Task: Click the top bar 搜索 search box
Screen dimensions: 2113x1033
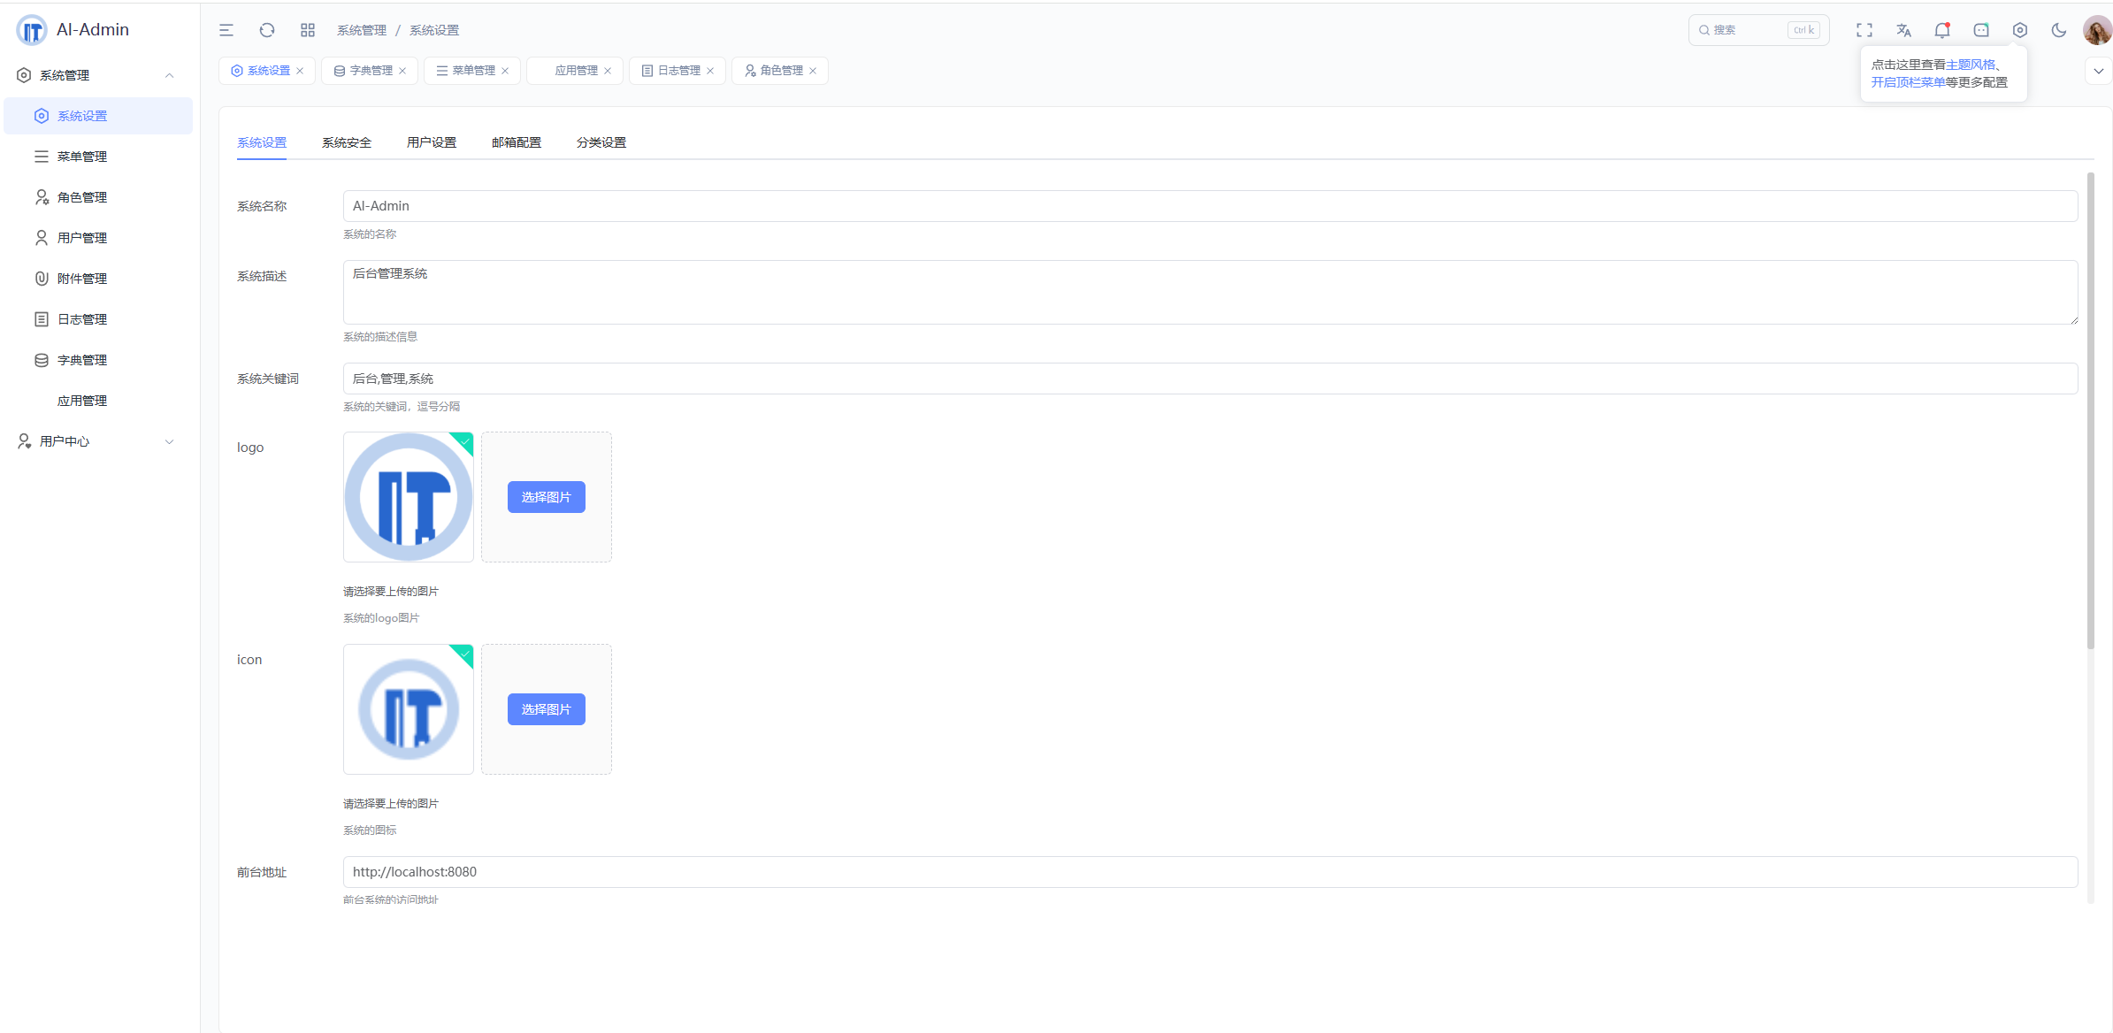Action: click(x=1758, y=30)
